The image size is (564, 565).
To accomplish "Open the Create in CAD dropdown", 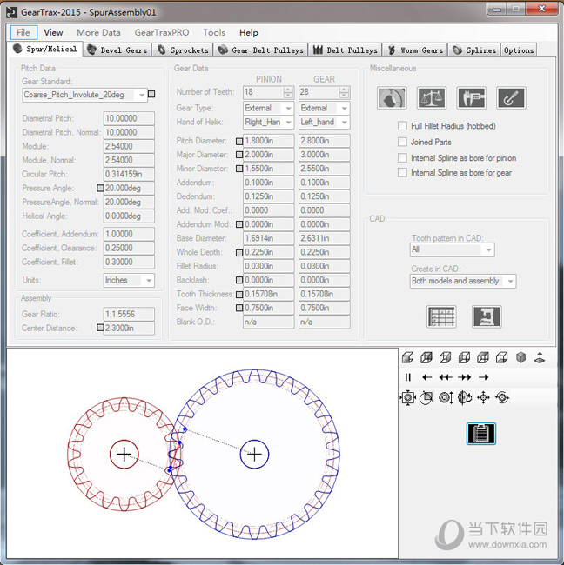I will (463, 281).
